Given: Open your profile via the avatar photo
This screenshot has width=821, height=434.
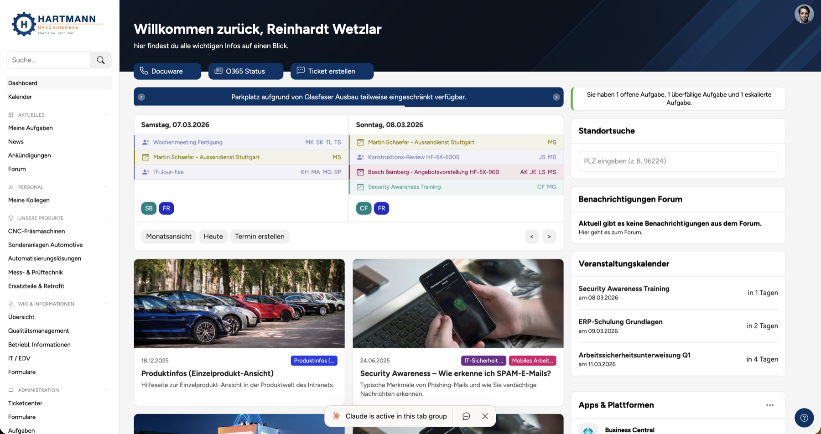Looking at the screenshot, I should pos(805,14).
